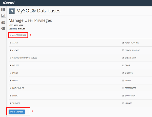152x117 pixels.
Task: Open the dashboard gauge icon in sidebar
Action: pos(3,22)
